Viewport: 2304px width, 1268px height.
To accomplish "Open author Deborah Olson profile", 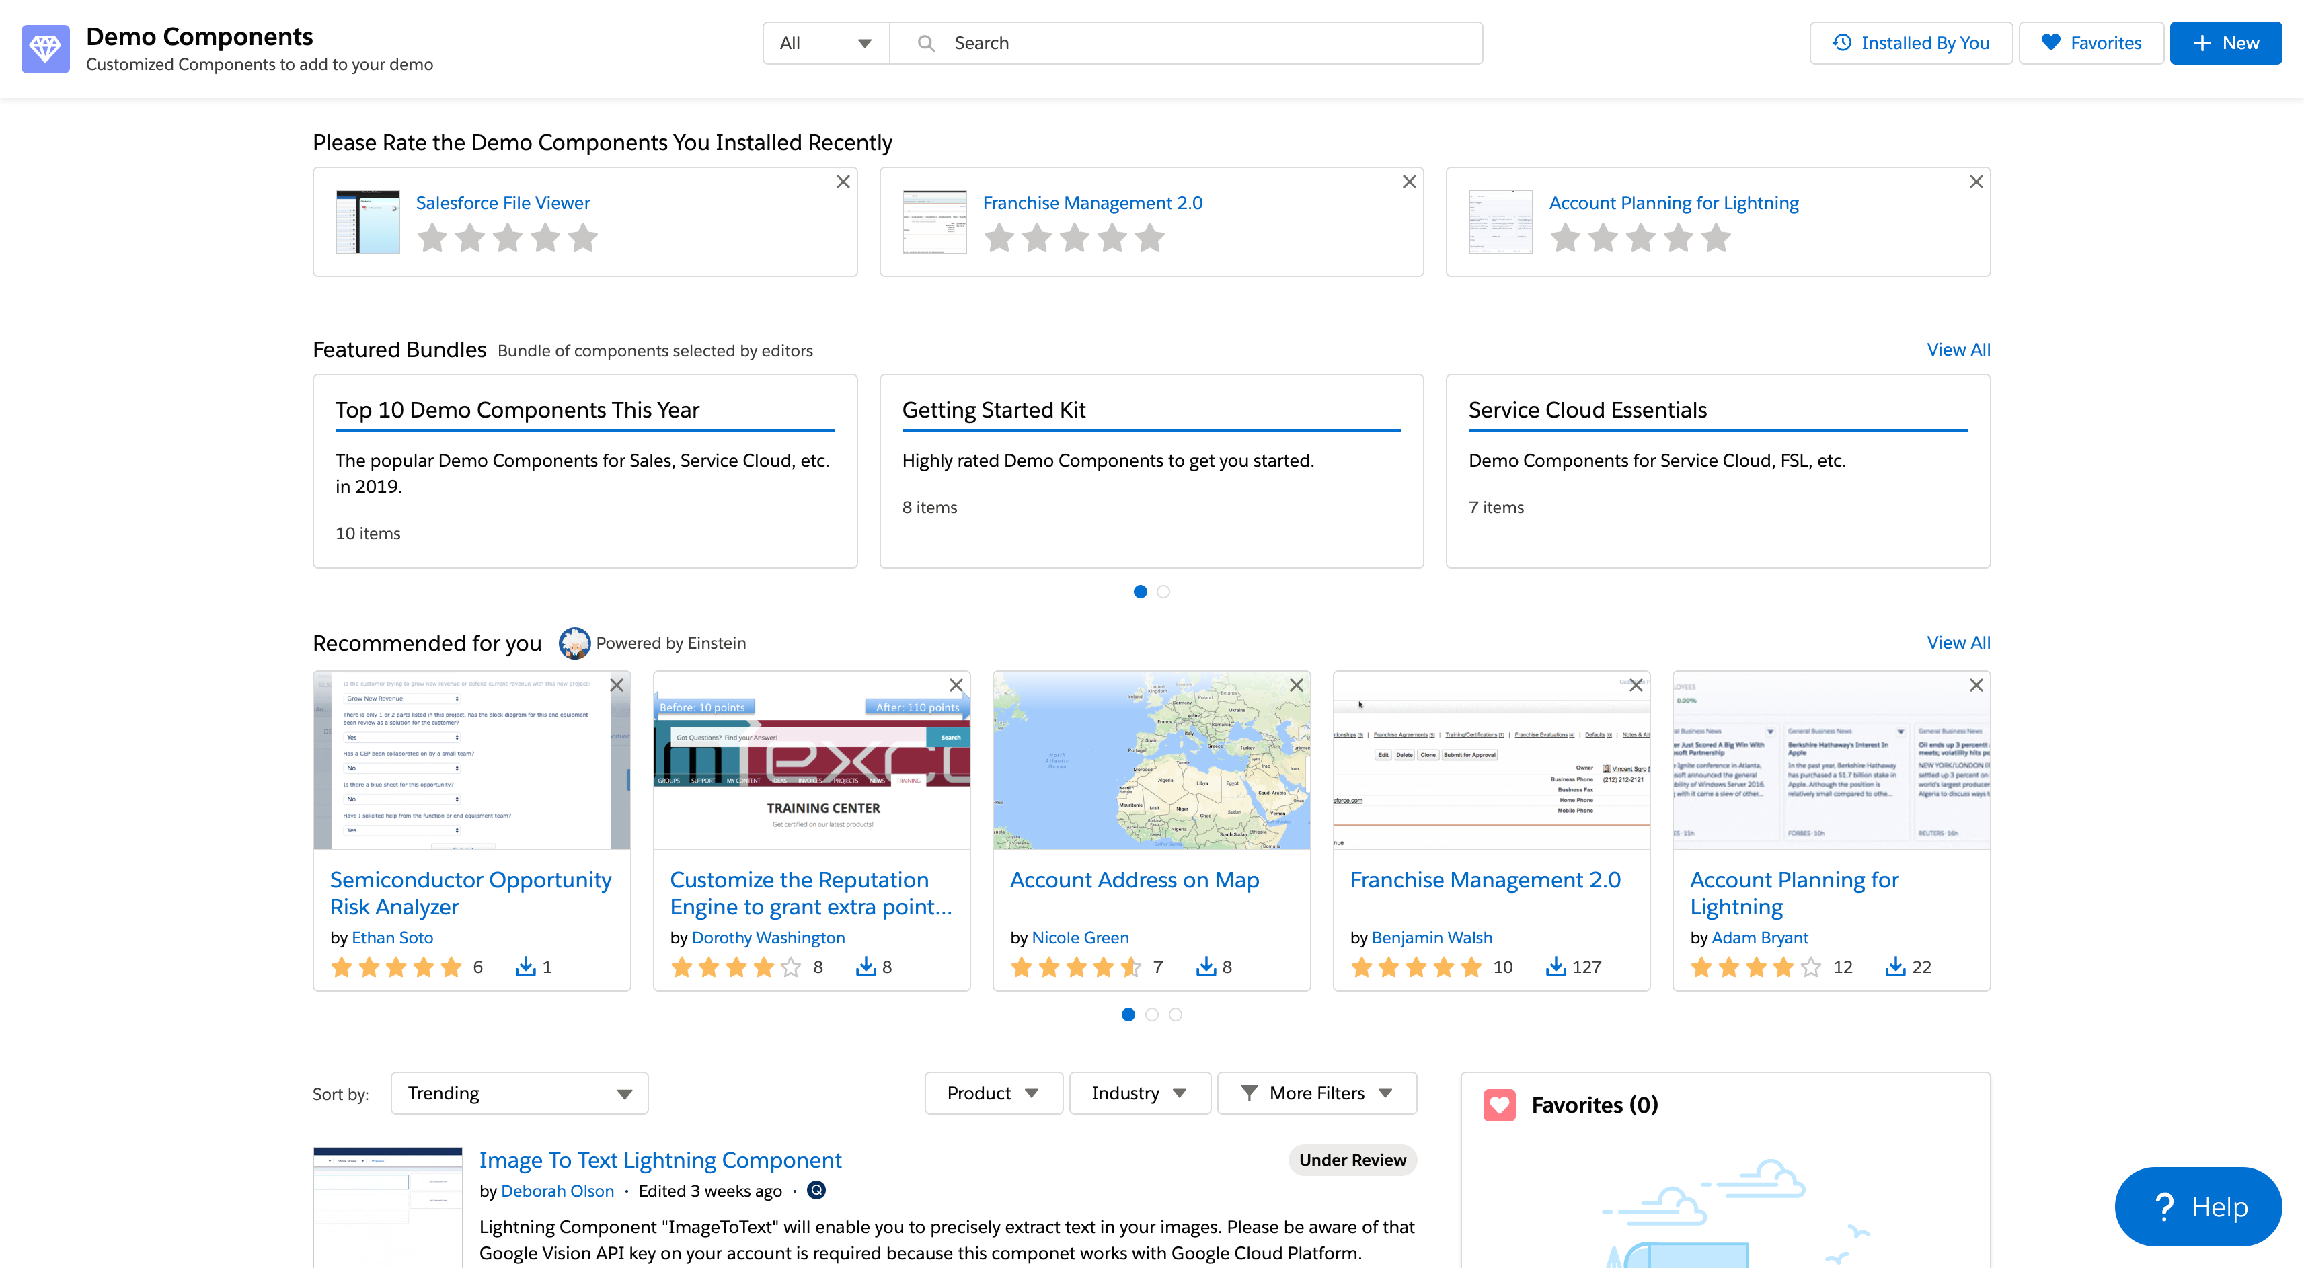I will tap(558, 1191).
